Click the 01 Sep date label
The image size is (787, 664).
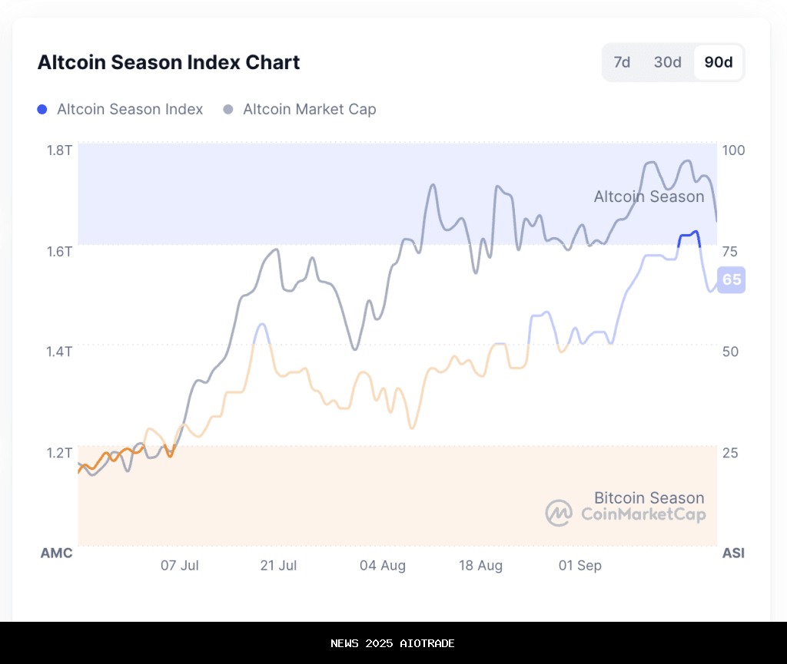pyautogui.click(x=580, y=566)
